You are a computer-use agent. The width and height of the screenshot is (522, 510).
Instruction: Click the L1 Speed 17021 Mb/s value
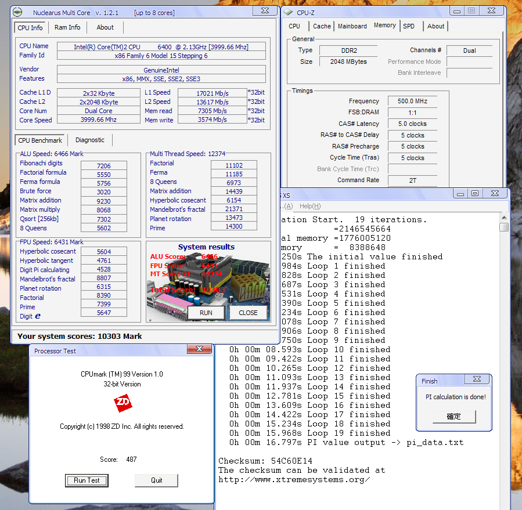[x=213, y=93]
